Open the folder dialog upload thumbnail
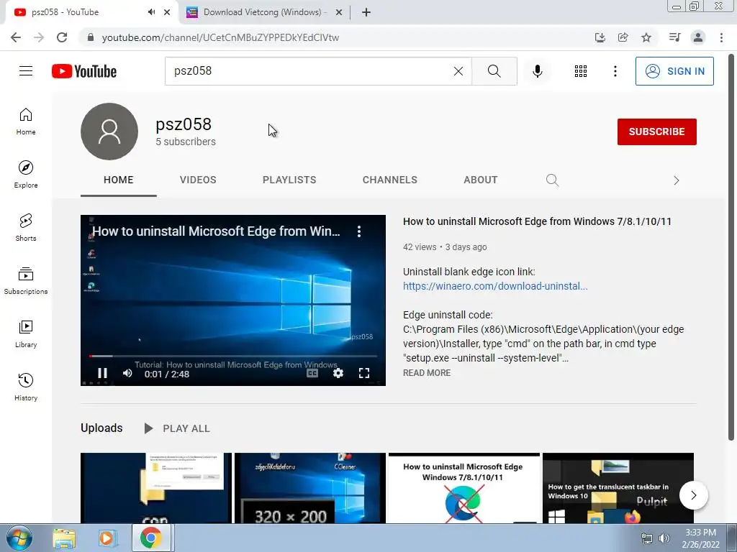Screen dimensions: 737x552 [156, 488]
